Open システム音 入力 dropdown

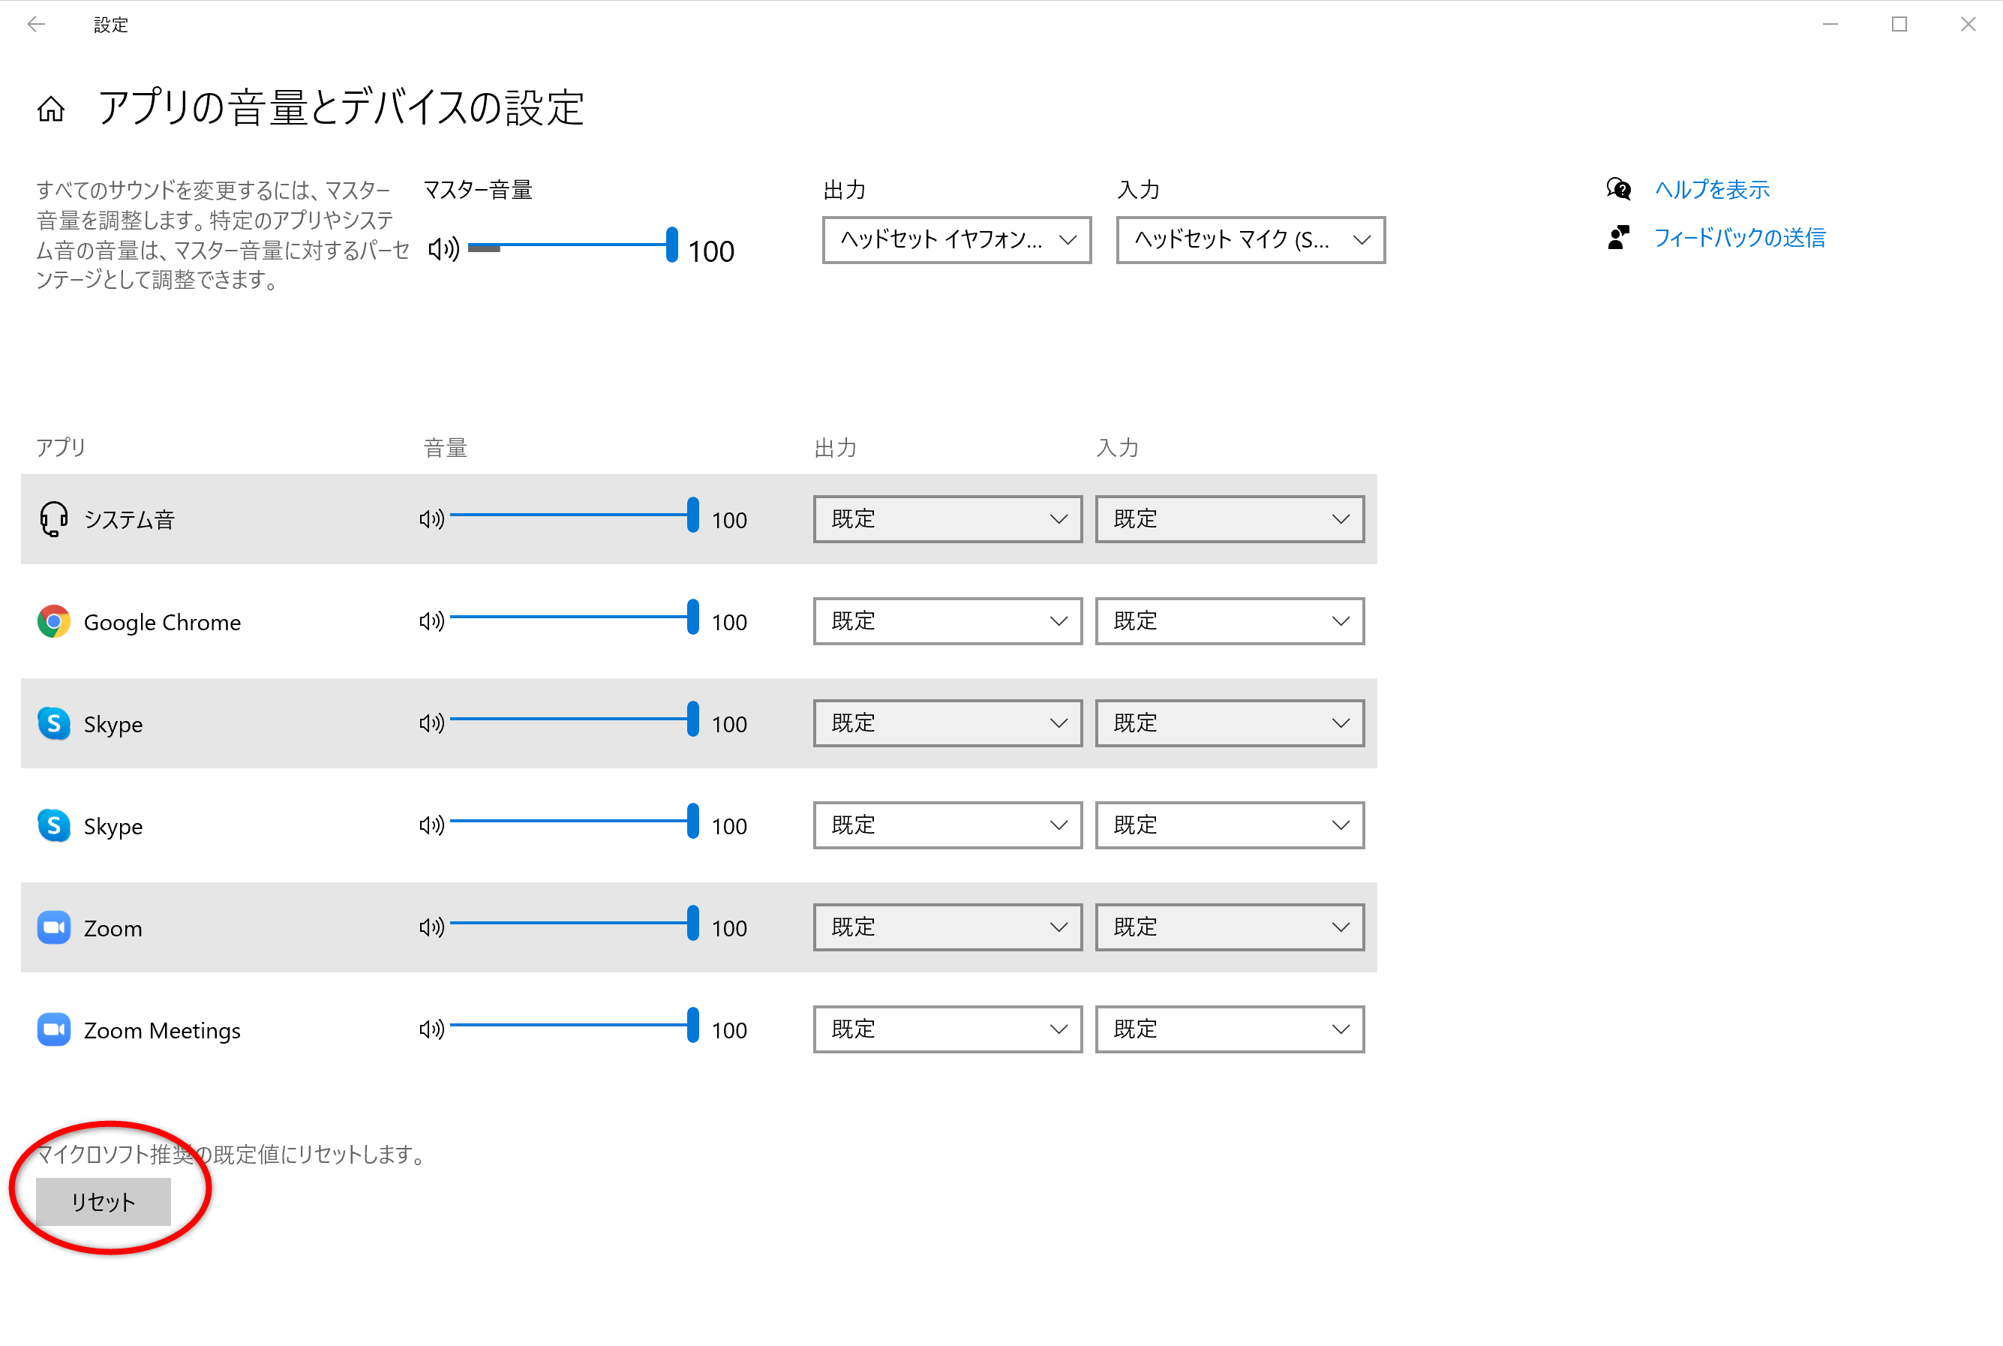[1229, 518]
